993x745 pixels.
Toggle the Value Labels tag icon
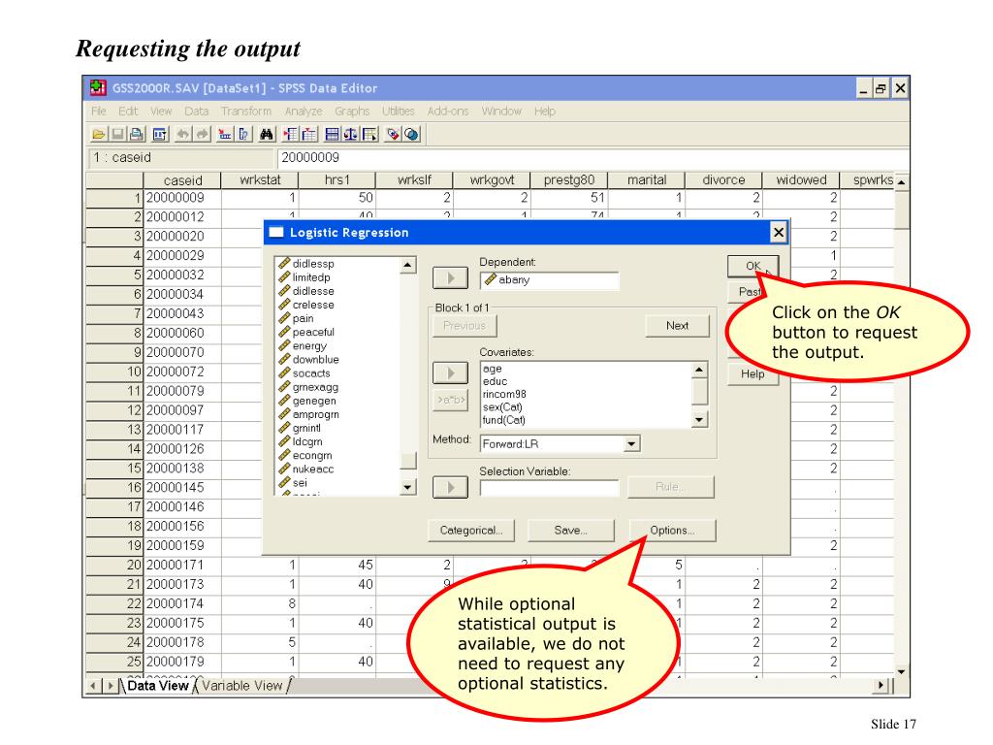[x=393, y=134]
